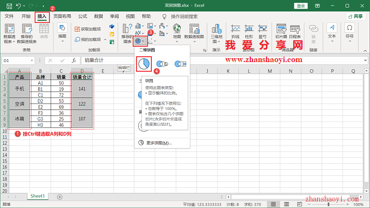
Task: Click the Illustrations (插图) icon
Action: [62, 33]
